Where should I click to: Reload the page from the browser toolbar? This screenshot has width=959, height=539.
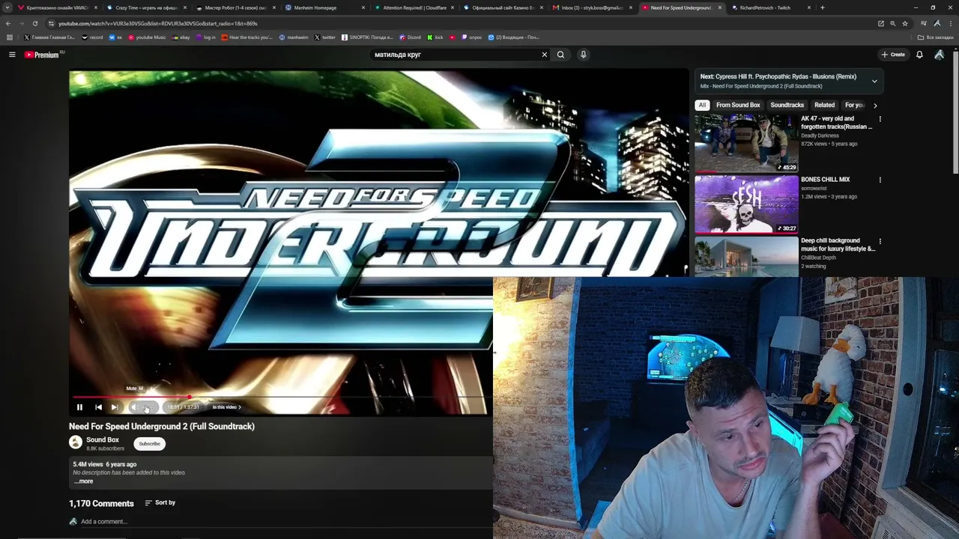tap(34, 23)
